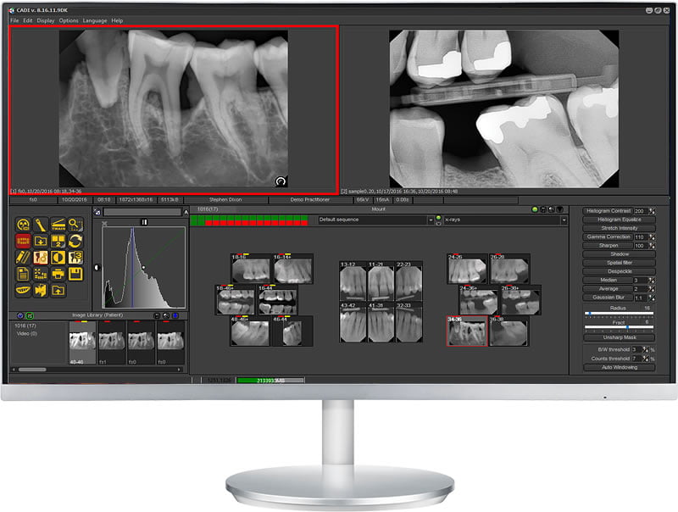
Task: Select the pencil annotation tool
Action: click(x=23, y=258)
